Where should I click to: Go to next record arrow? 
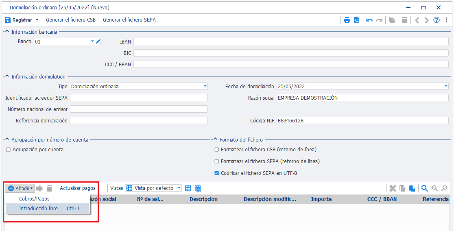coord(426,20)
